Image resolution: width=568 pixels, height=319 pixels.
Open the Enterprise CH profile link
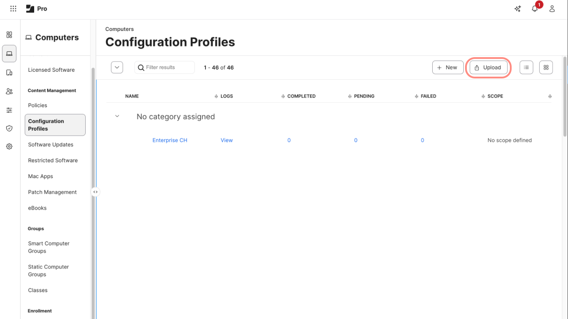point(170,140)
